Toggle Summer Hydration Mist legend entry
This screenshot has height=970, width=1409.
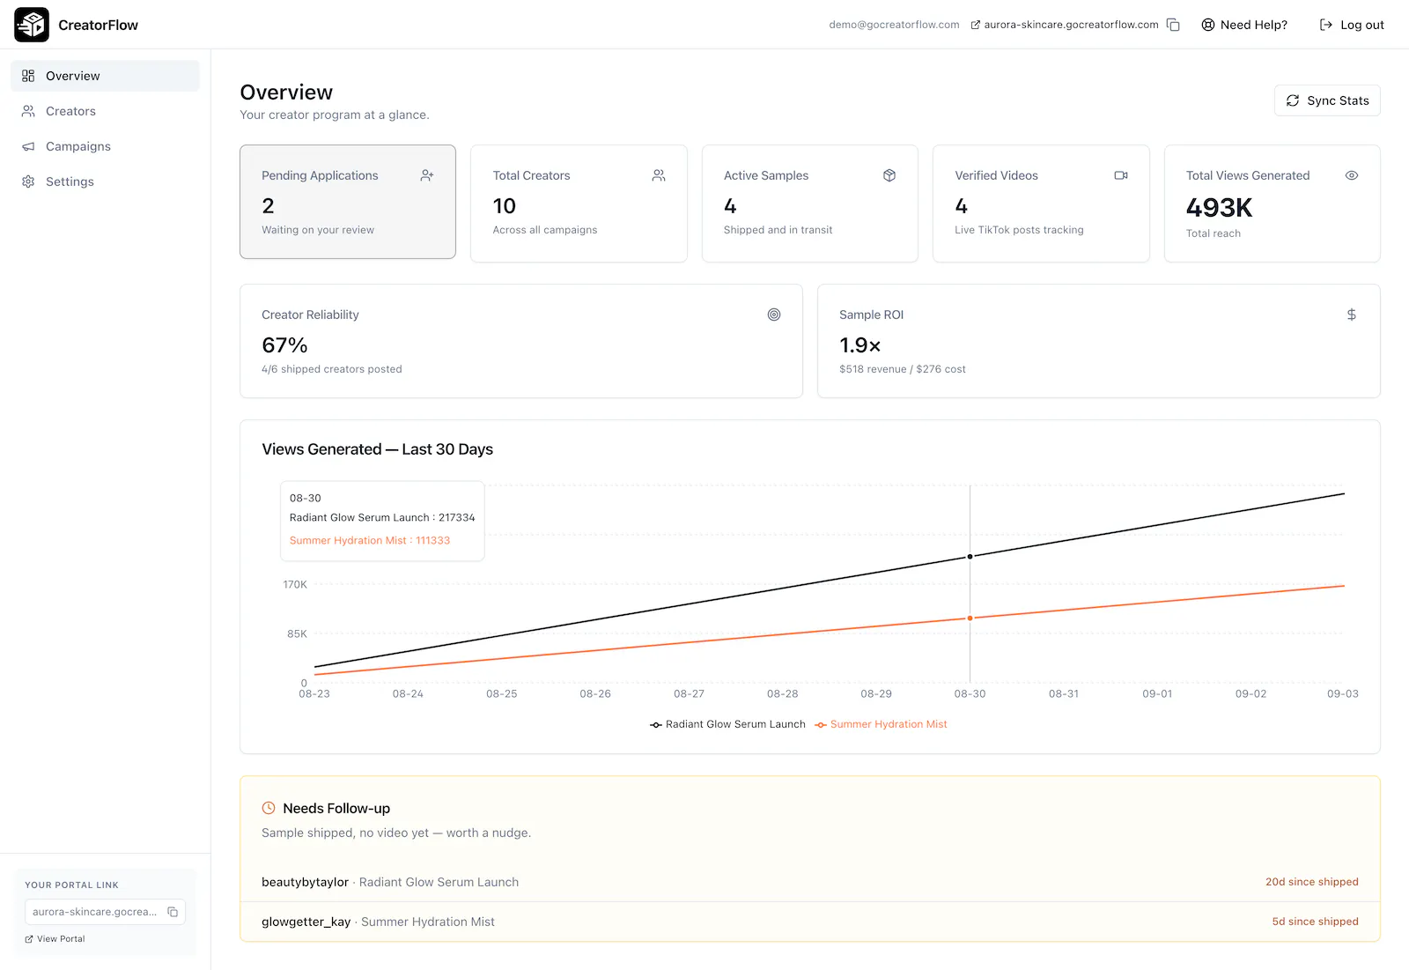click(x=881, y=724)
